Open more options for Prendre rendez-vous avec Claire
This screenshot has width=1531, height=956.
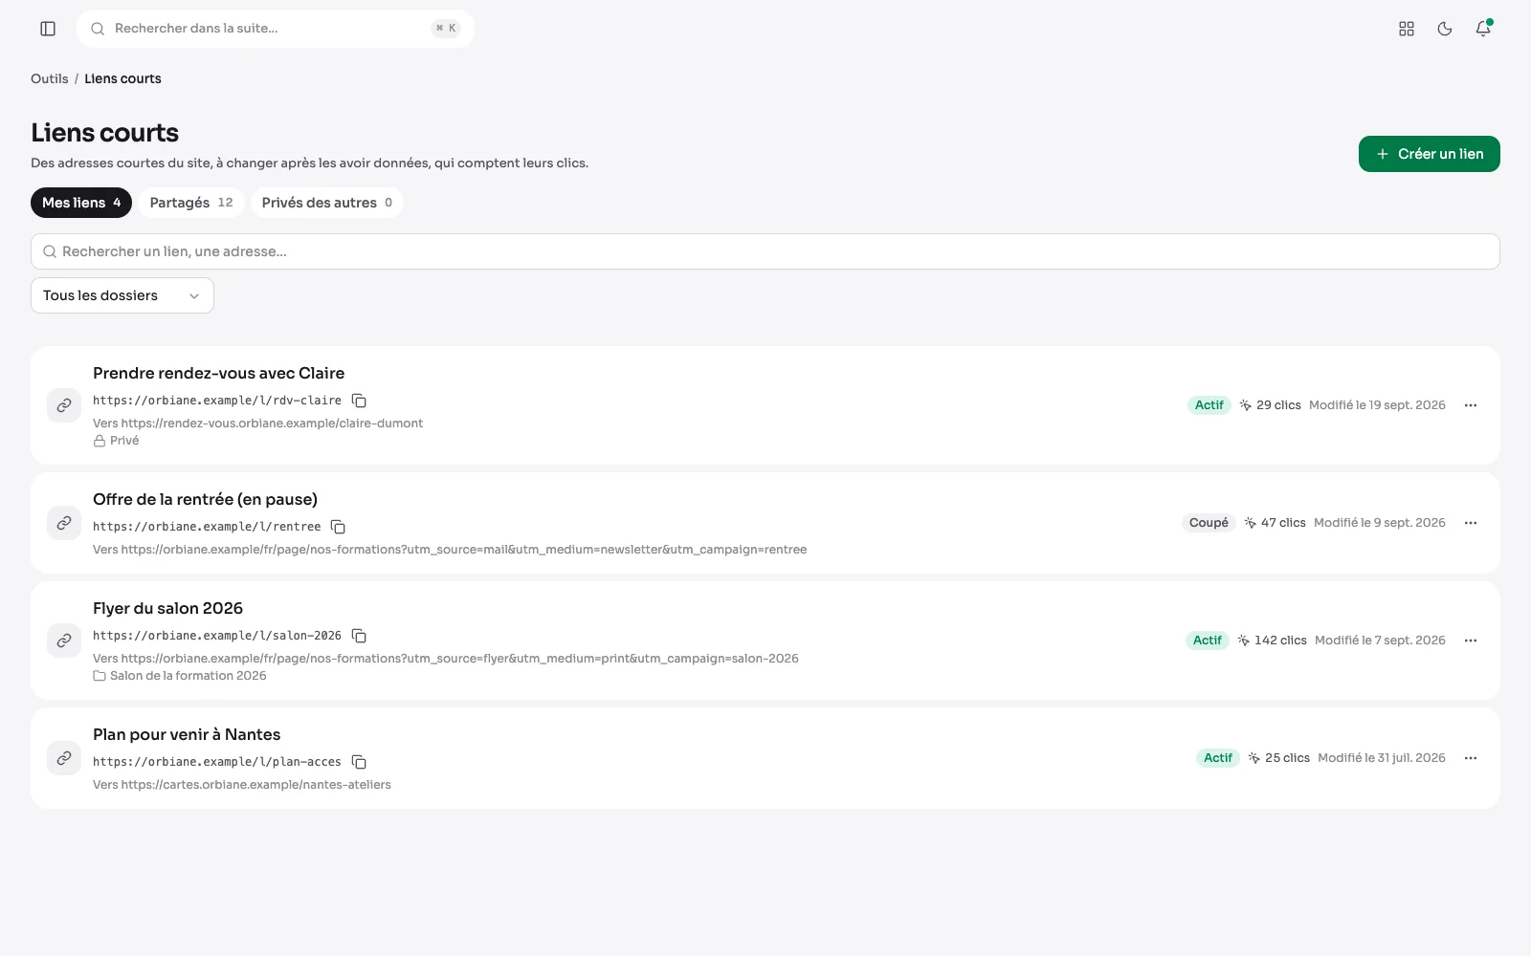1471,405
